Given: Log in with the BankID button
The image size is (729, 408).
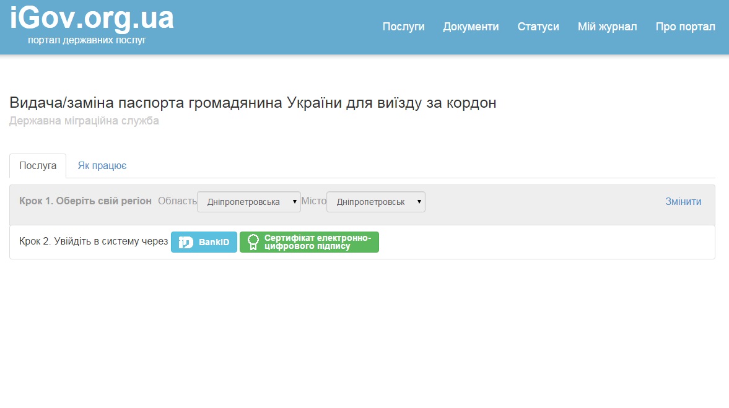Looking at the screenshot, I should point(204,243).
